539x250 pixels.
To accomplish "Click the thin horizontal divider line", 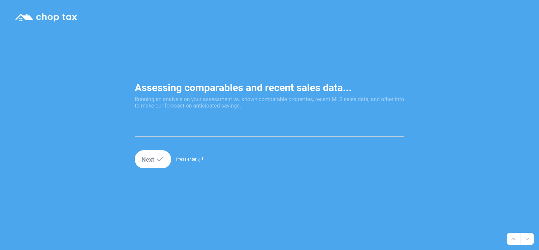I will 269,136.
